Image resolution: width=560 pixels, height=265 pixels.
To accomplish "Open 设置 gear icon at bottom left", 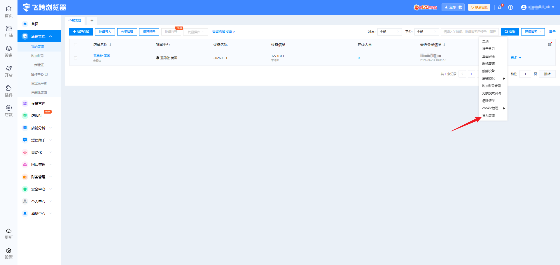I will [x=9, y=251].
